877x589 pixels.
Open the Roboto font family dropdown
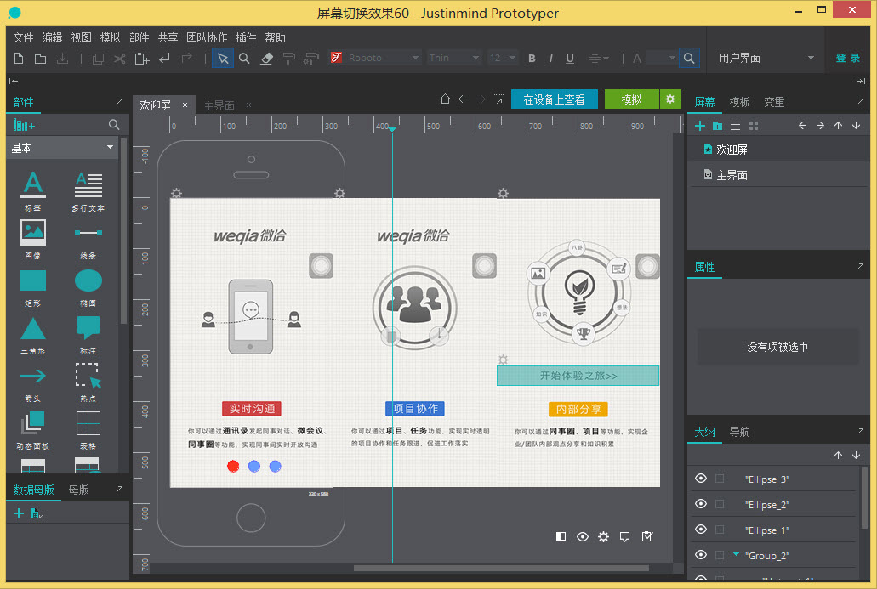coord(375,58)
